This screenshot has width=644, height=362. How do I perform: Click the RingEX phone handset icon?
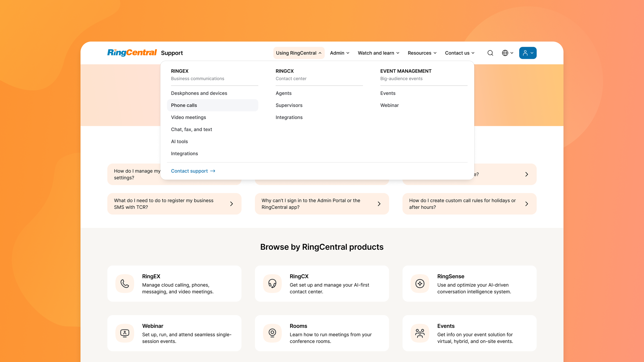[x=125, y=283]
